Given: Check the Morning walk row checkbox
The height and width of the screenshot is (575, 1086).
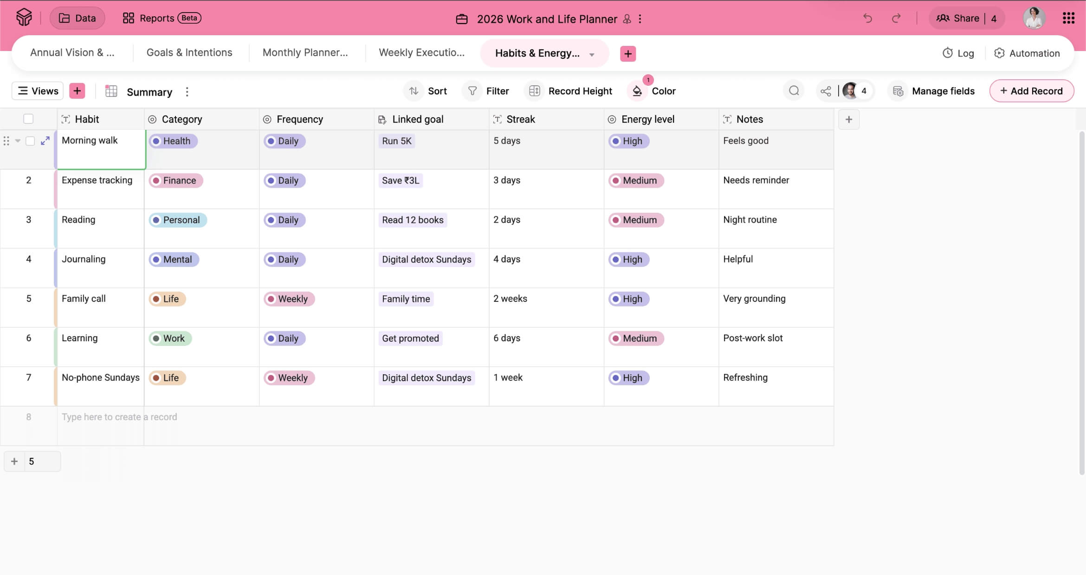Looking at the screenshot, I should point(30,141).
